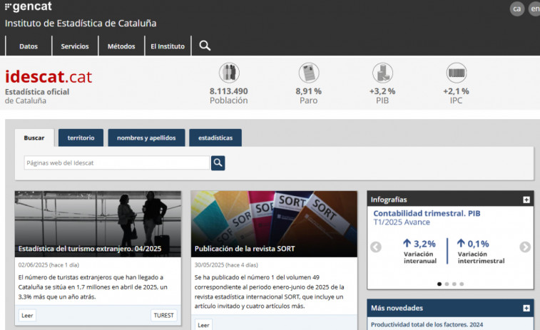
Task: Switch to the estadísticas tab
Action: click(x=215, y=138)
